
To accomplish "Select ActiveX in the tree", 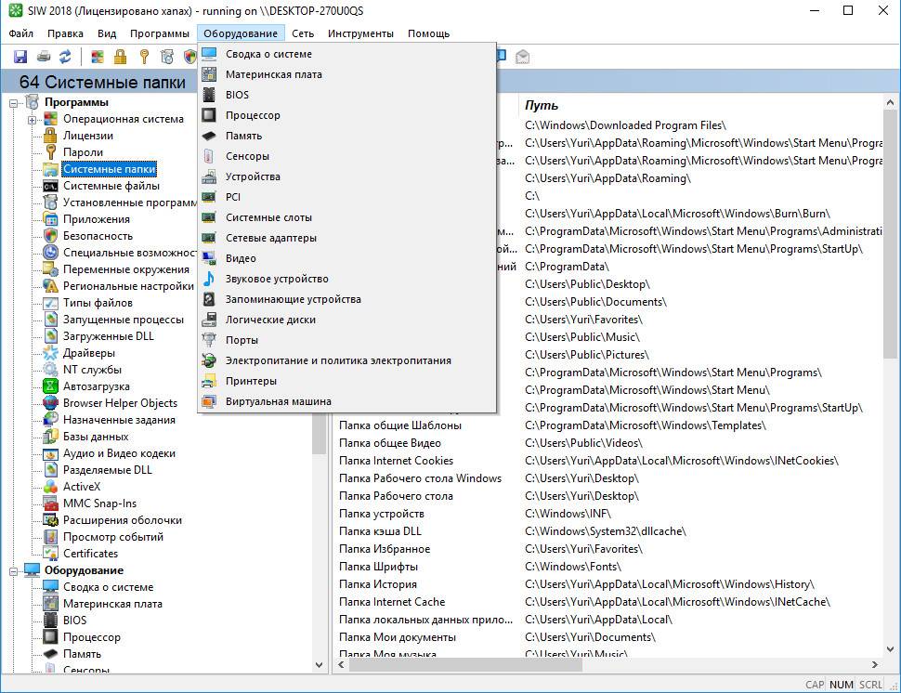I will pos(82,487).
